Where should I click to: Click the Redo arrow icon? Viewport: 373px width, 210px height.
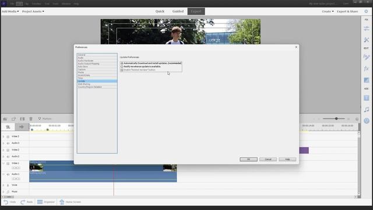click(x=23, y=202)
